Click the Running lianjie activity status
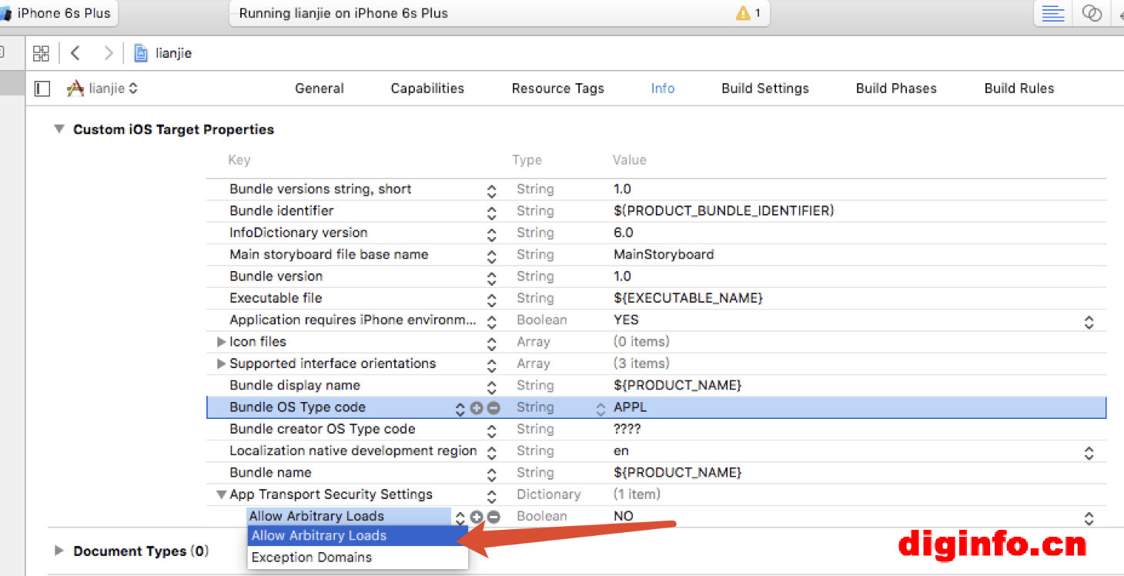Screen dimensions: 1124x576 pos(343,13)
